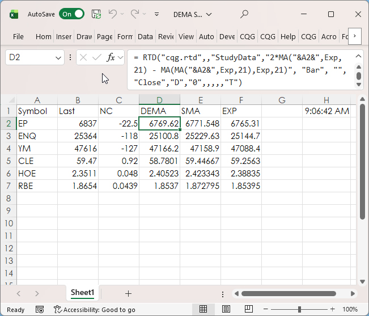Click the Search magnifier icon
Screen dimensions: 369x316
pos(244,14)
